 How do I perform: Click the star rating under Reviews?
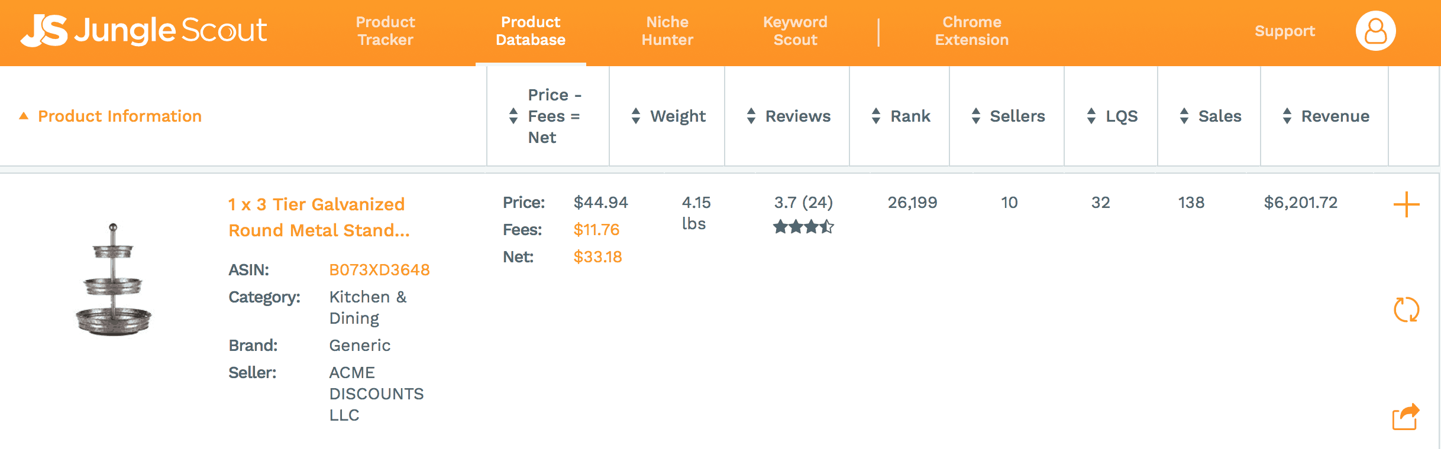click(x=803, y=227)
